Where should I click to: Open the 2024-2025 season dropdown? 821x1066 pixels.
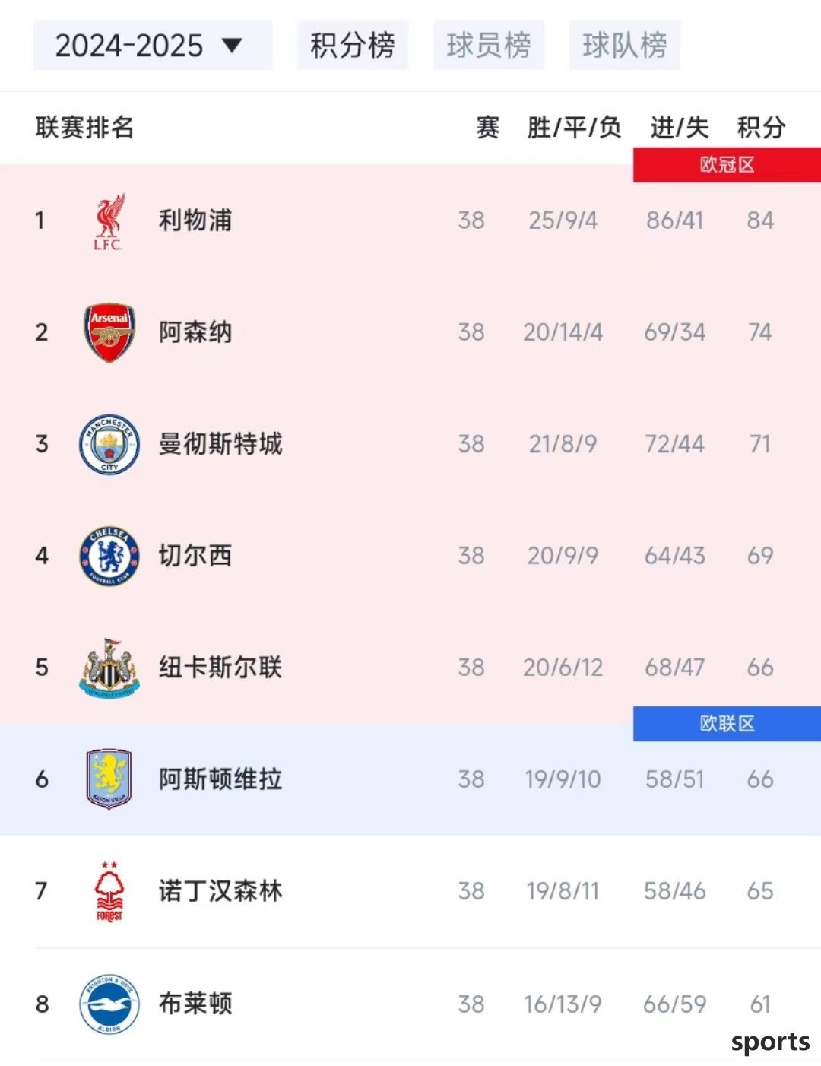pos(152,46)
